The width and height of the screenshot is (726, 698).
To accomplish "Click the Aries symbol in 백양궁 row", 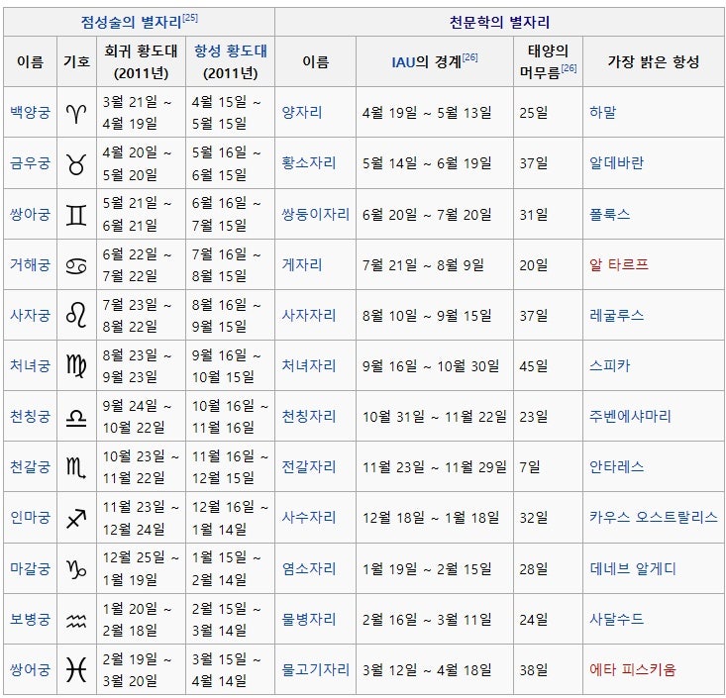I will coord(76,113).
